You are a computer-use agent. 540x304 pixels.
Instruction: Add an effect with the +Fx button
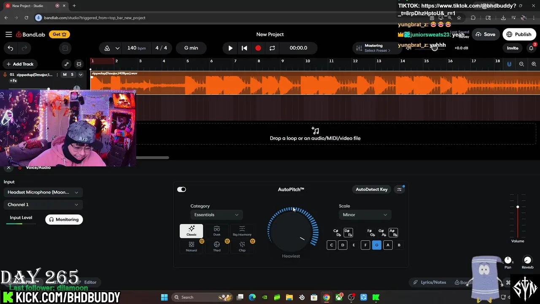13,81
